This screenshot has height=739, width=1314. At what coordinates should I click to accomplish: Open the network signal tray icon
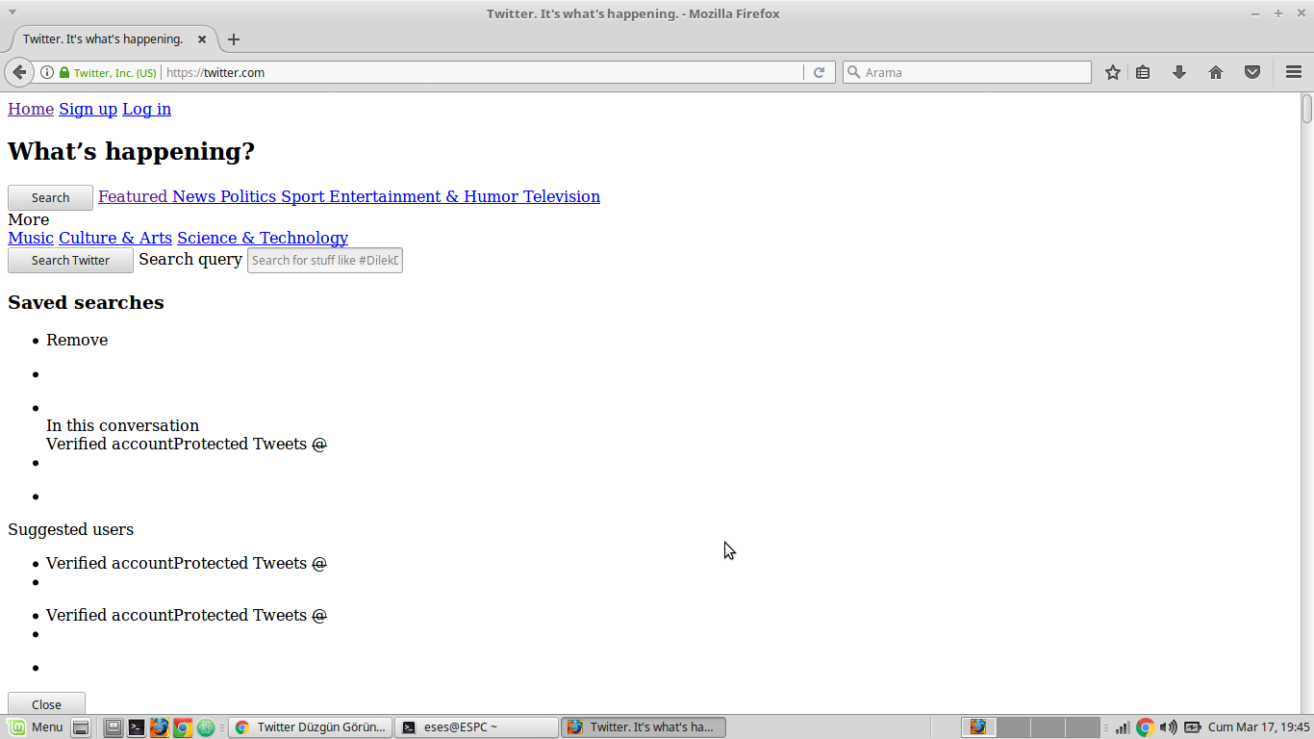click(1122, 727)
